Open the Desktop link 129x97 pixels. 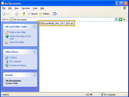[x=13, y=57]
